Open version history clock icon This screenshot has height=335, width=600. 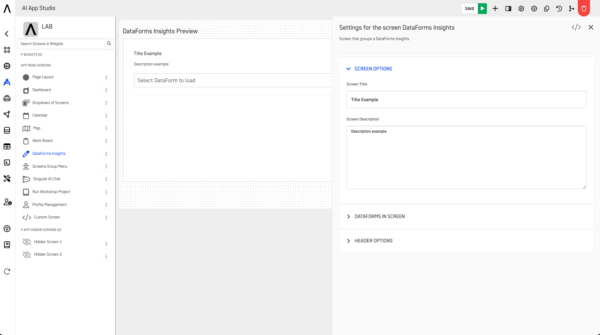559,9
